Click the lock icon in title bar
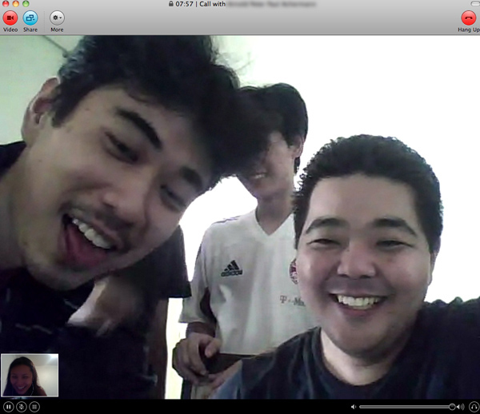480x414 pixels. [x=171, y=4]
